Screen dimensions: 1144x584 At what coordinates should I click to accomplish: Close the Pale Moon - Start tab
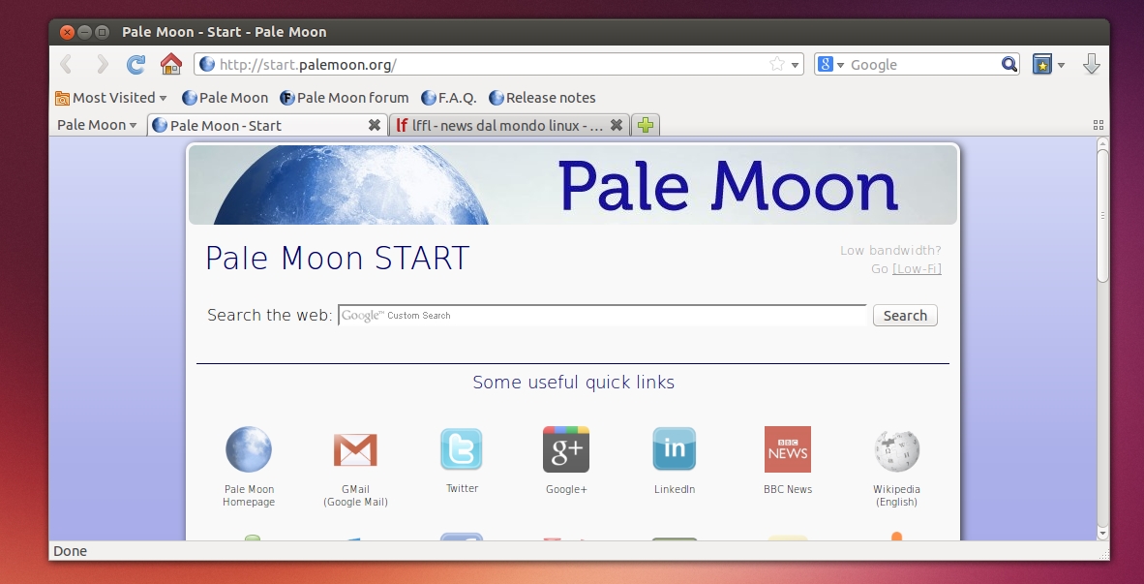tap(375, 125)
